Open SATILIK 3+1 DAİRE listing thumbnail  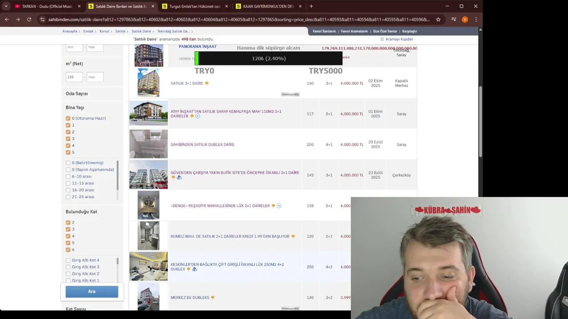[148, 82]
